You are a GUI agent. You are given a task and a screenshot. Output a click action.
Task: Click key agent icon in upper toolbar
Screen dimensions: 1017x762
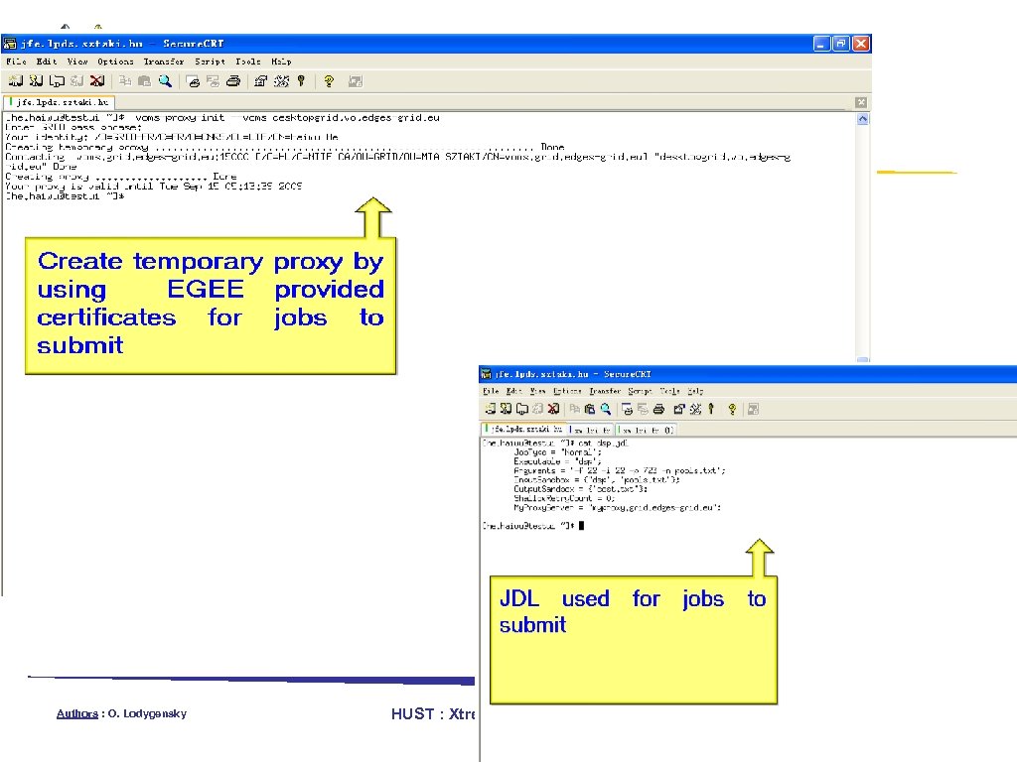coord(301,81)
